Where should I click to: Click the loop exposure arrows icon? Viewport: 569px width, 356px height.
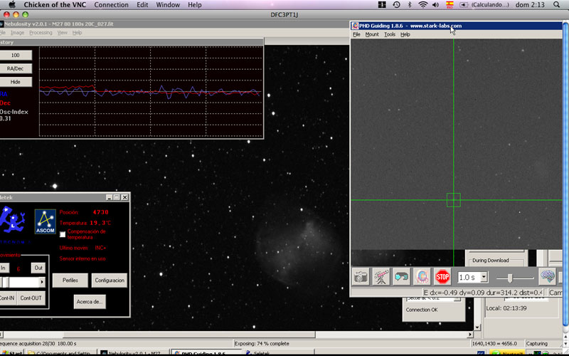(402, 277)
